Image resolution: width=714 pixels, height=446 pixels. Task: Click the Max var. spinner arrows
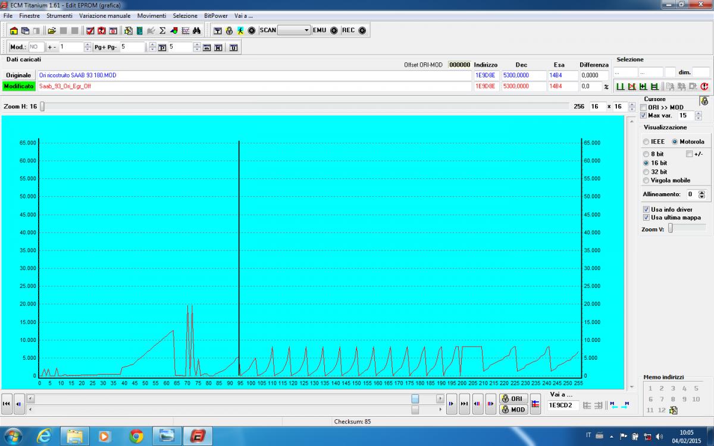click(x=698, y=115)
